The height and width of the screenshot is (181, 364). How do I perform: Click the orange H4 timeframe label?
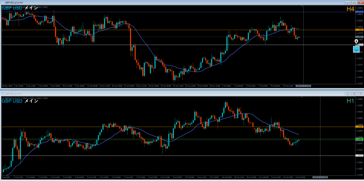click(350, 9)
